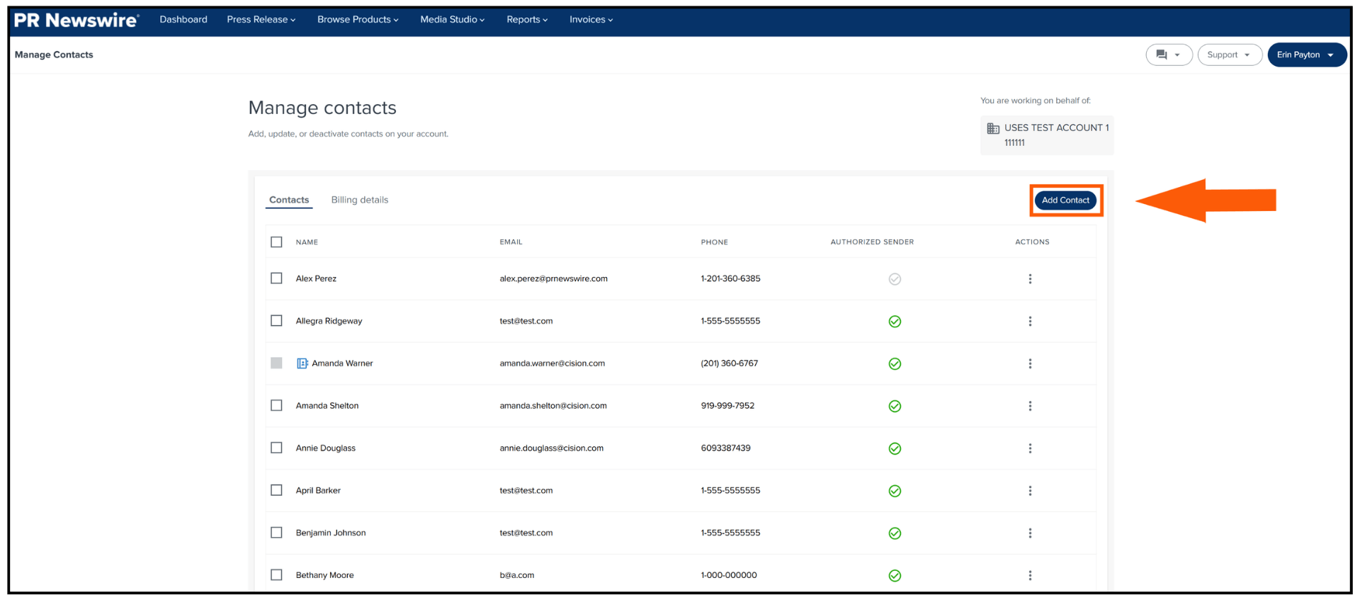Click the PR Newswire logo
The height and width of the screenshot is (600, 1360).
76,20
